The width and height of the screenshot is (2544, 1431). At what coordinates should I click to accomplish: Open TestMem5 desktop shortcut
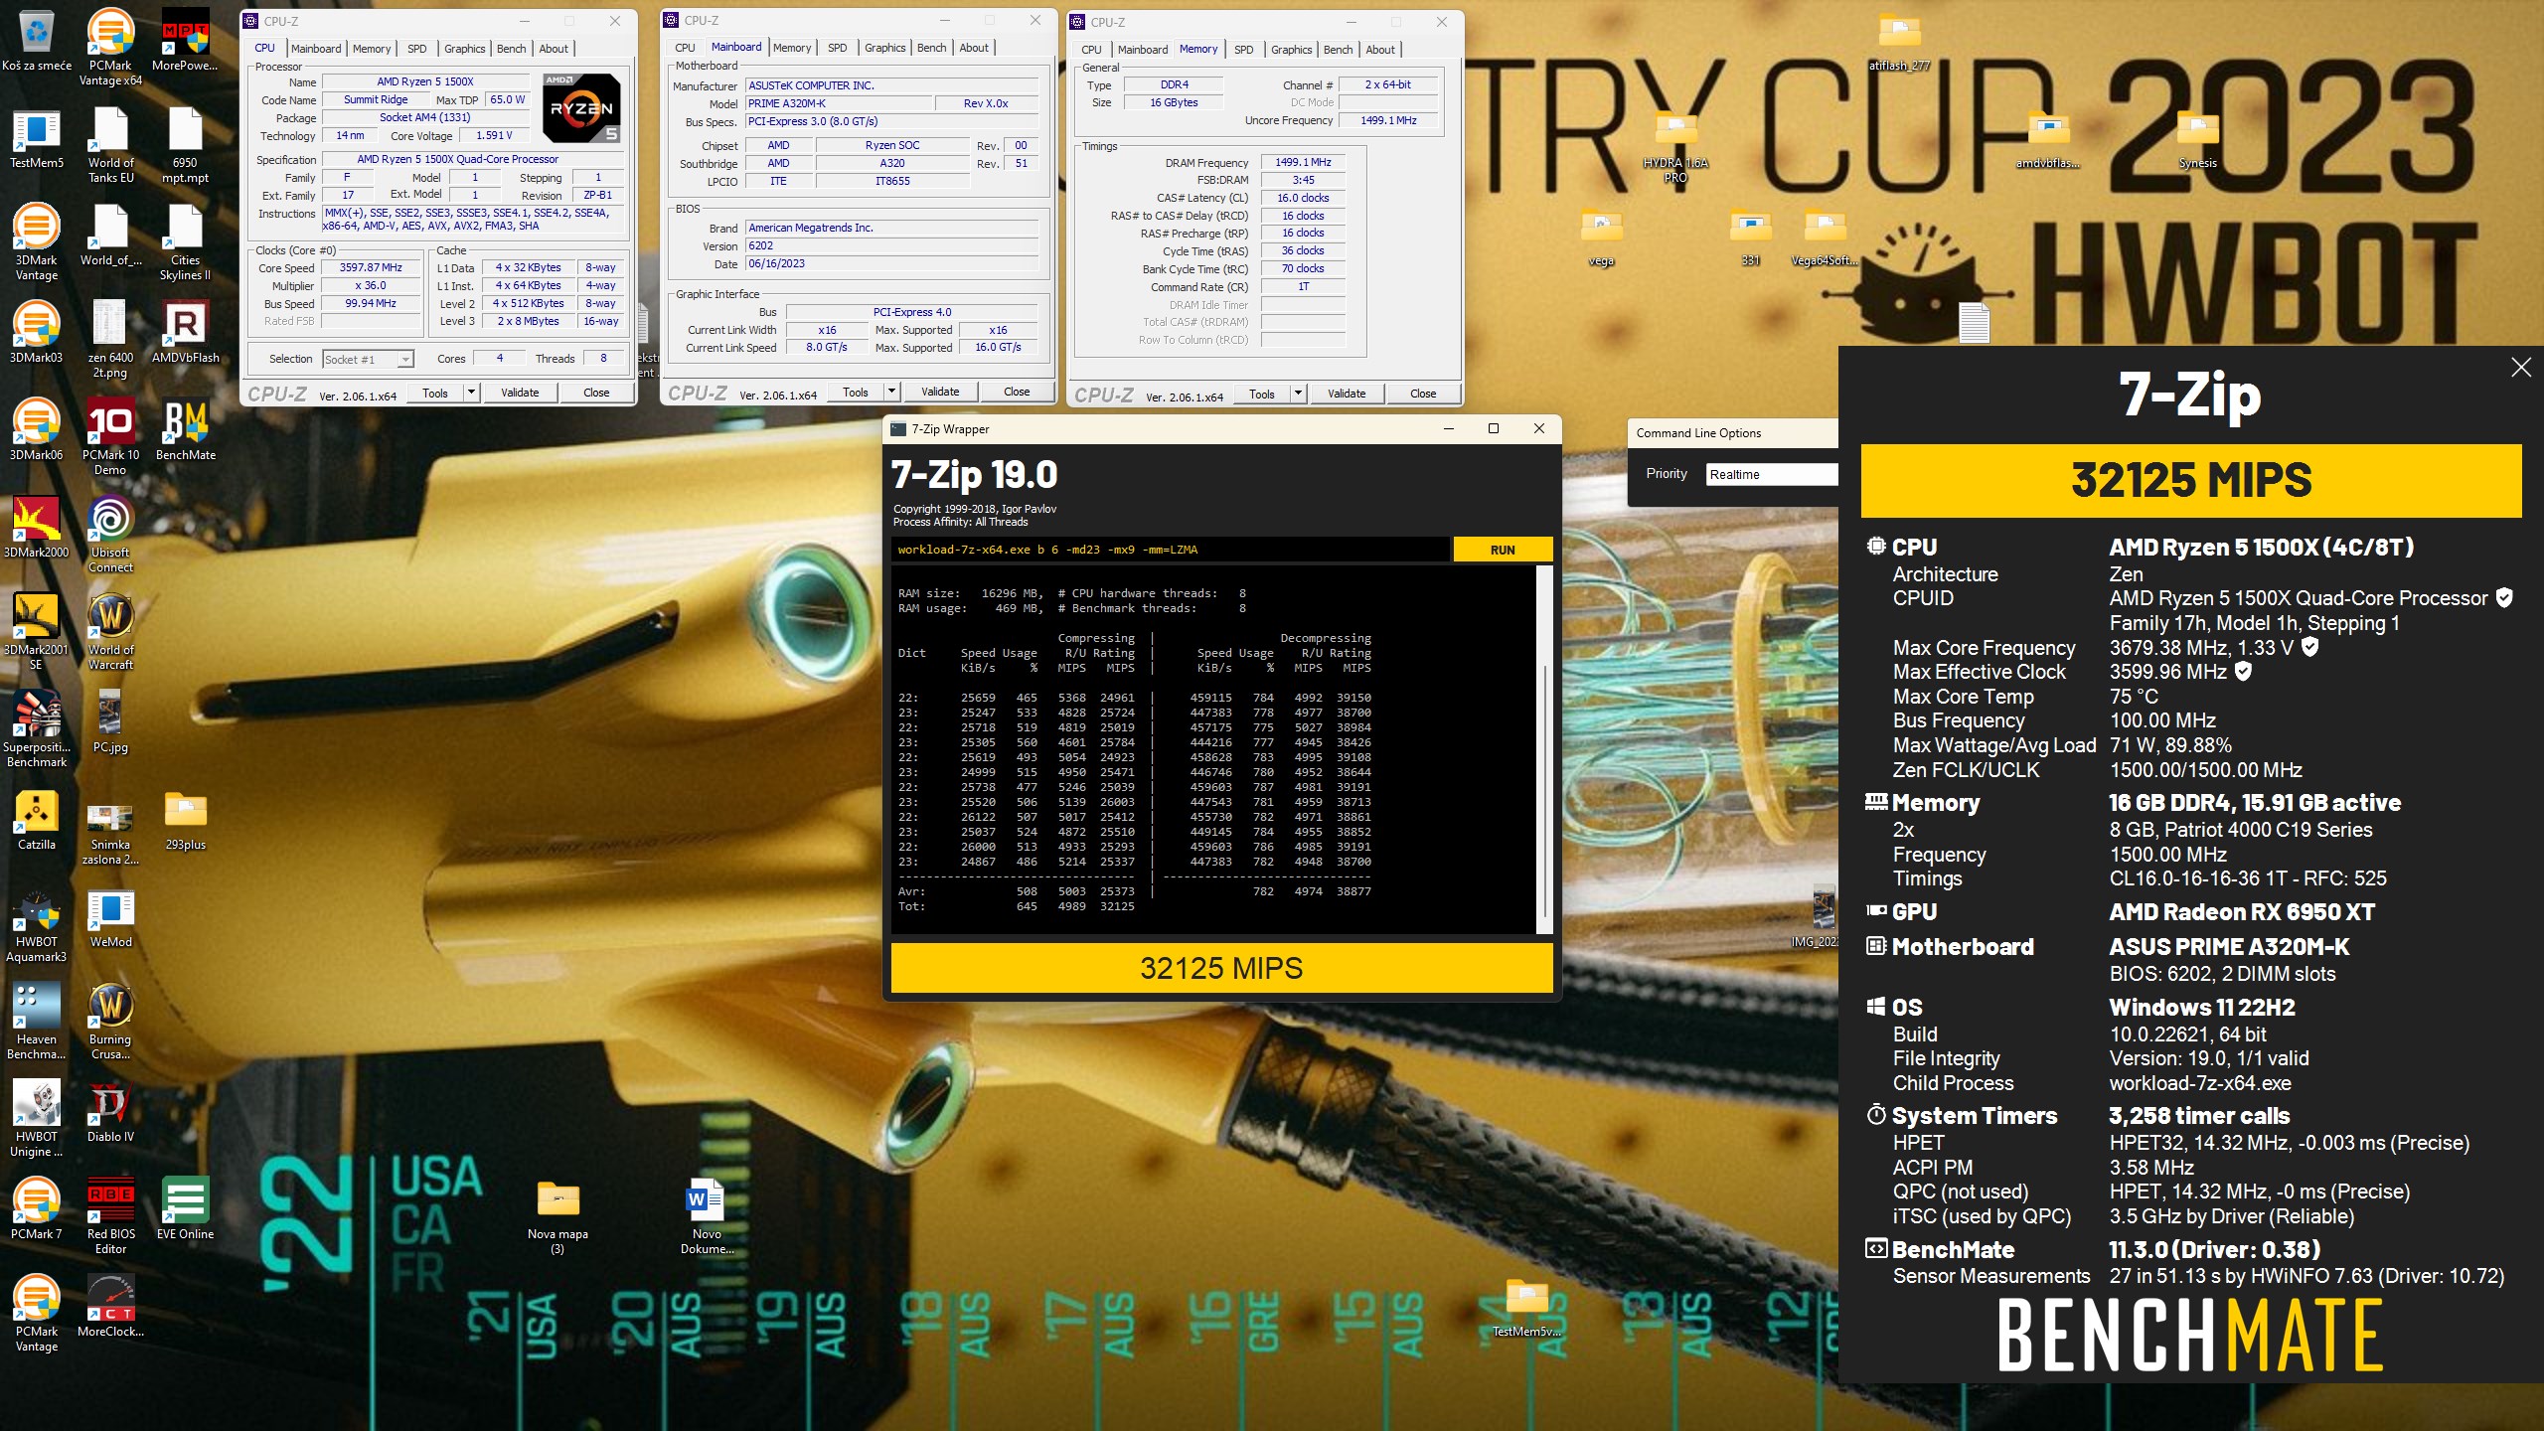pyautogui.click(x=37, y=140)
